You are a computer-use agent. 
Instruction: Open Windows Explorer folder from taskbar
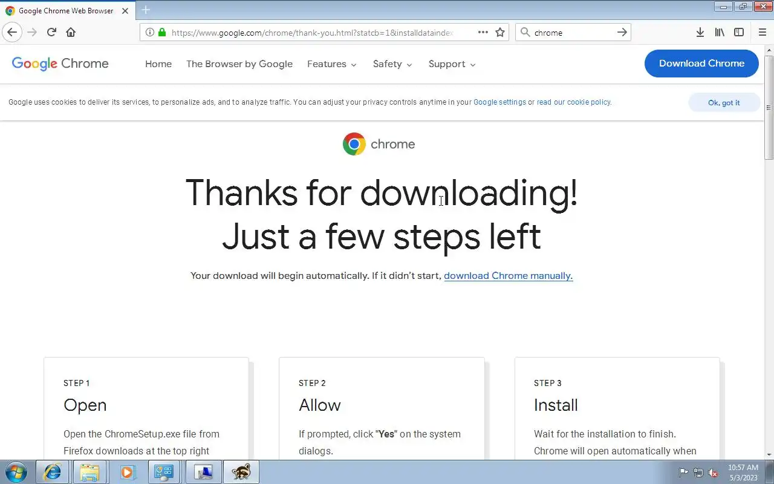pos(89,472)
